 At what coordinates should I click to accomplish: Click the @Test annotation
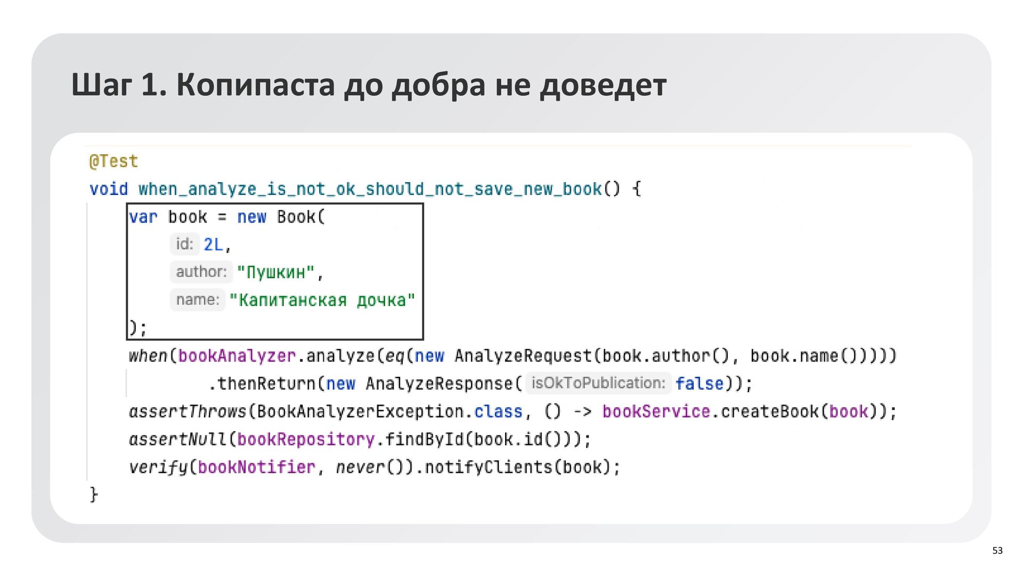(113, 161)
